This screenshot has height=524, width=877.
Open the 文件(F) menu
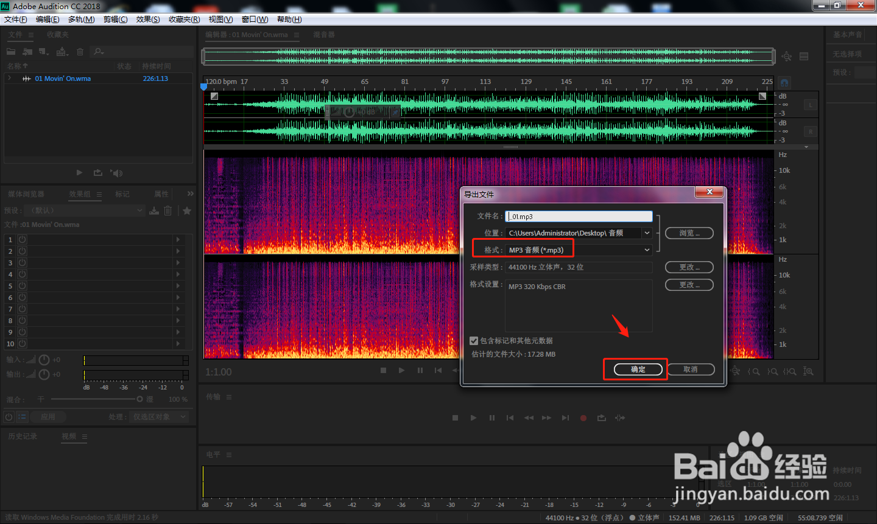(16, 19)
